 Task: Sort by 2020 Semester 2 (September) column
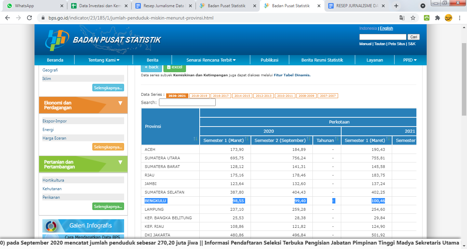[308, 139]
